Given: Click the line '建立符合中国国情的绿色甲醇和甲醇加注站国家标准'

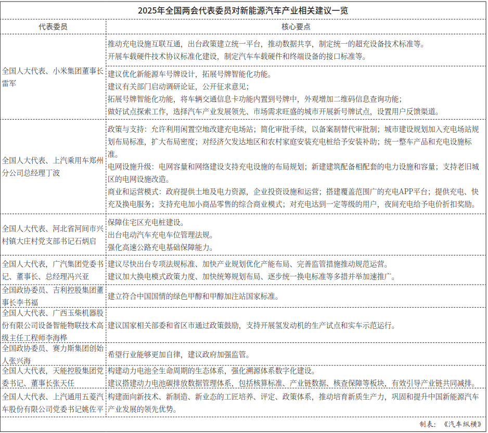Looking at the screenshot, I should tap(194, 296).
